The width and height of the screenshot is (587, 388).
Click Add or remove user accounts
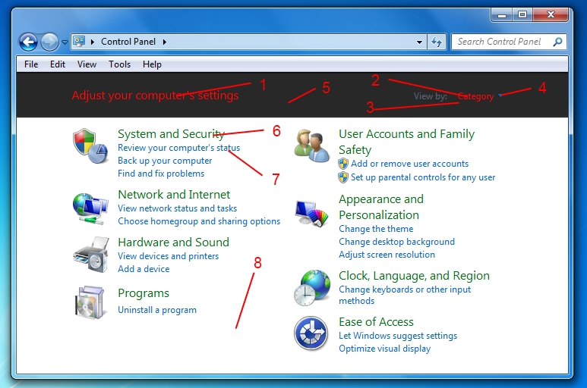pos(409,164)
